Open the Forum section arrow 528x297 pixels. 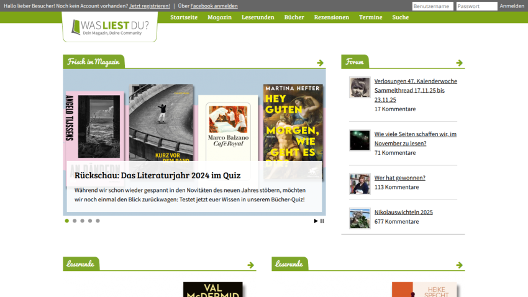coord(459,63)
